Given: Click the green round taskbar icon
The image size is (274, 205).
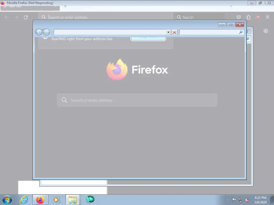Looking at the screenshot, I should tap(90, 200).
